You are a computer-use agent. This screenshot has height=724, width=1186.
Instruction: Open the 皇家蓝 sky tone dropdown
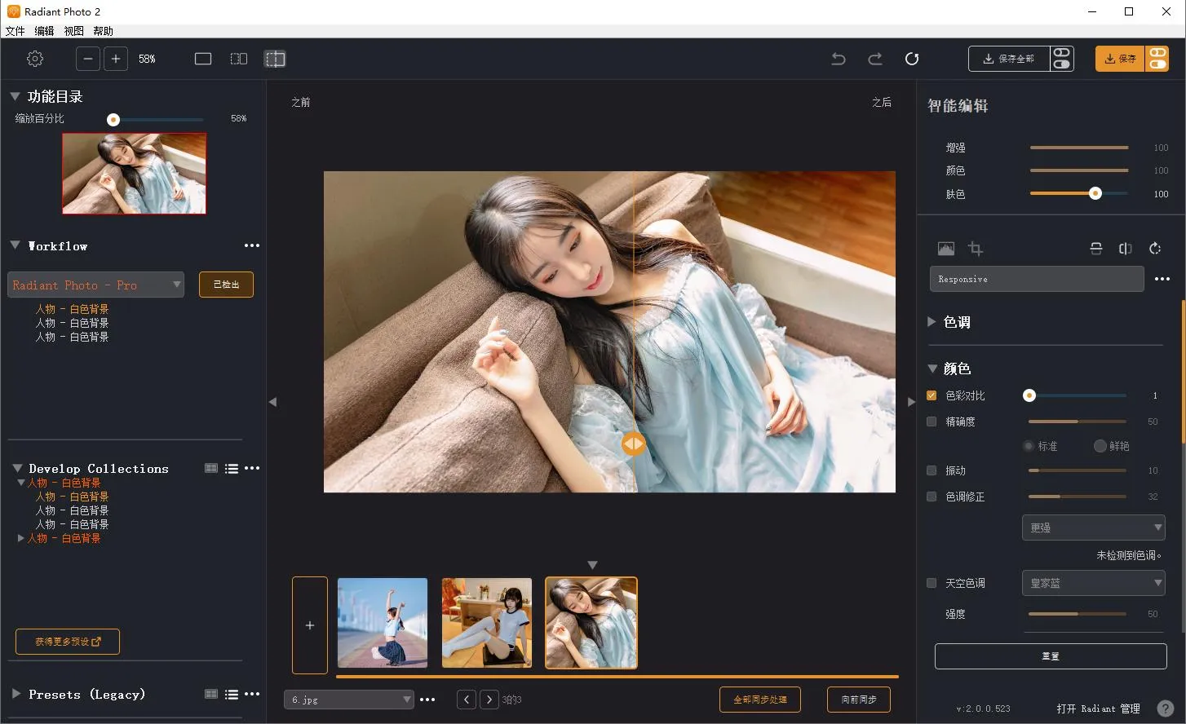(x=1093, y=583)
